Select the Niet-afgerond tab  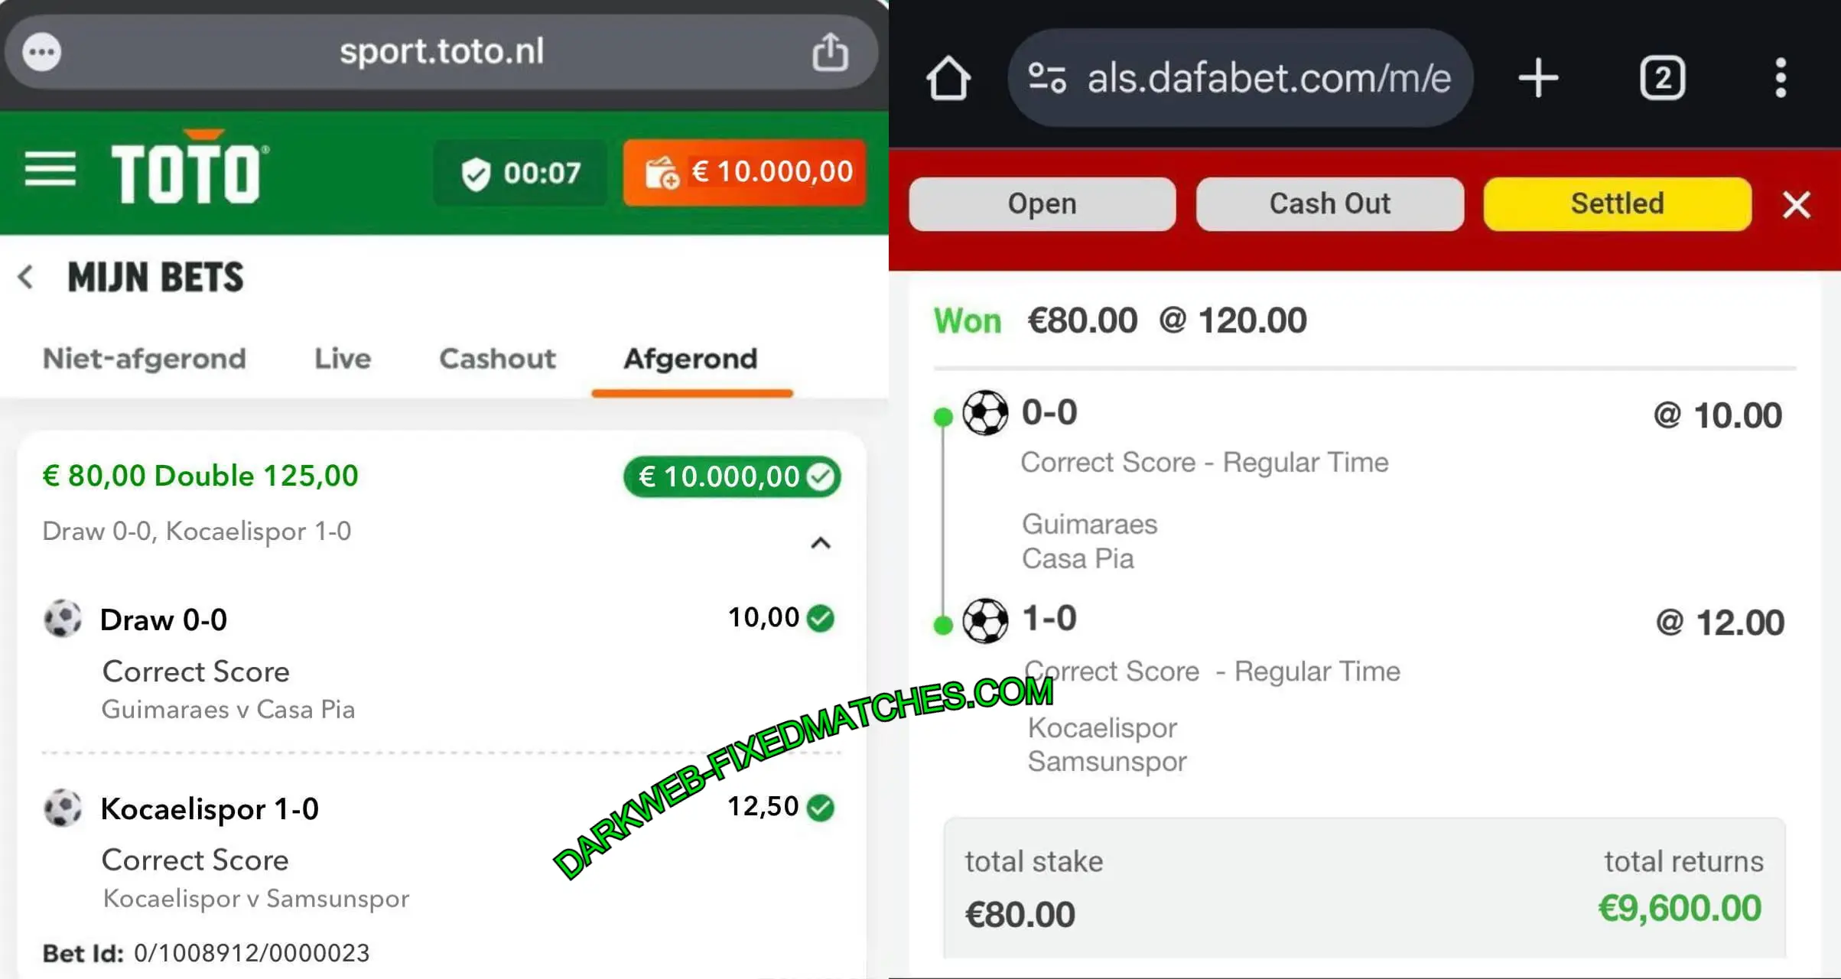(x=145, y=359)
